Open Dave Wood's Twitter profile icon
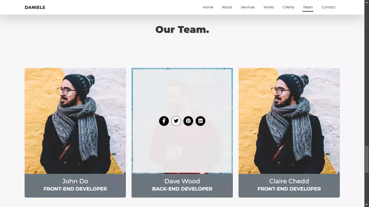 click(176, 121)
